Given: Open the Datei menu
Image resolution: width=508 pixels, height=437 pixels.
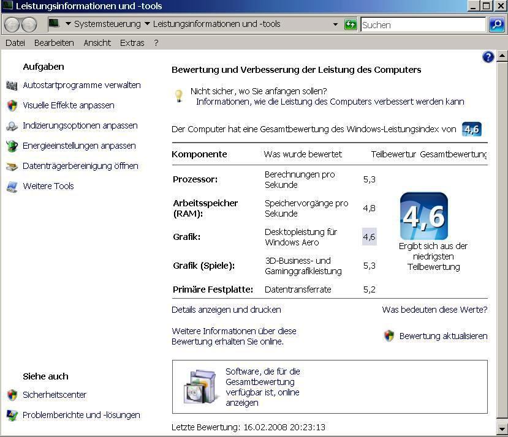Looking at the screenshot, I should pyautogui.click(x=15, y=43).
